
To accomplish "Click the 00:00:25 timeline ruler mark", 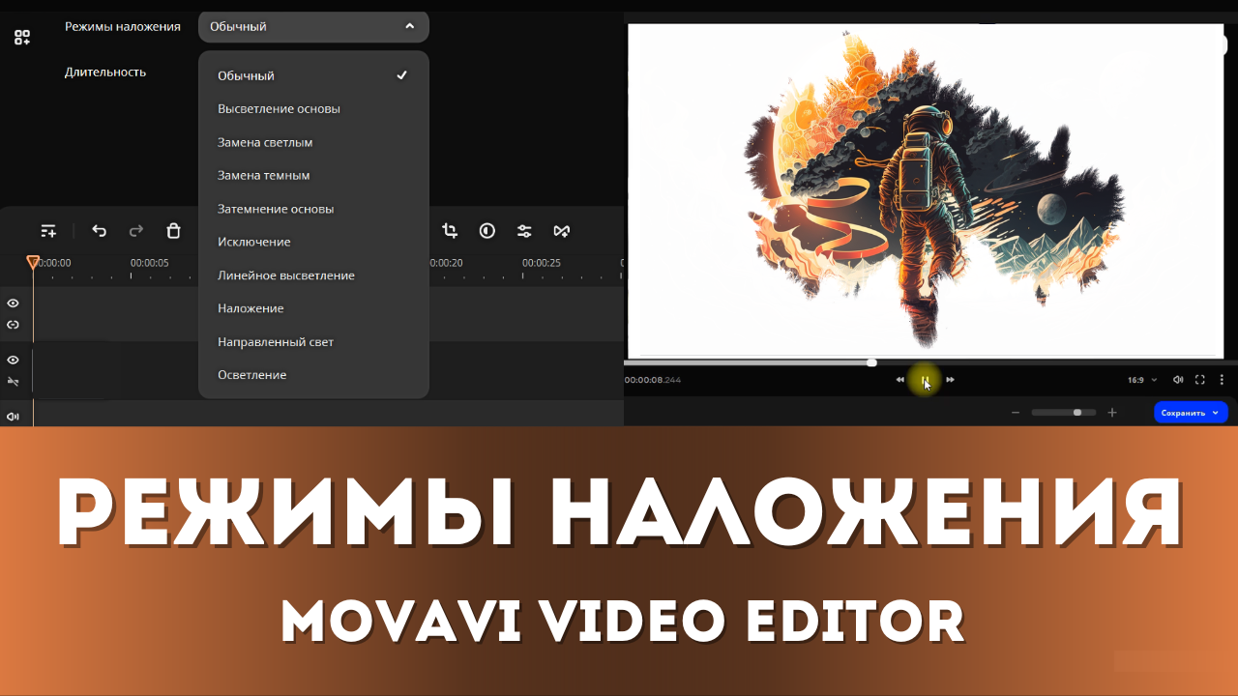I will (x=542, y=263).
